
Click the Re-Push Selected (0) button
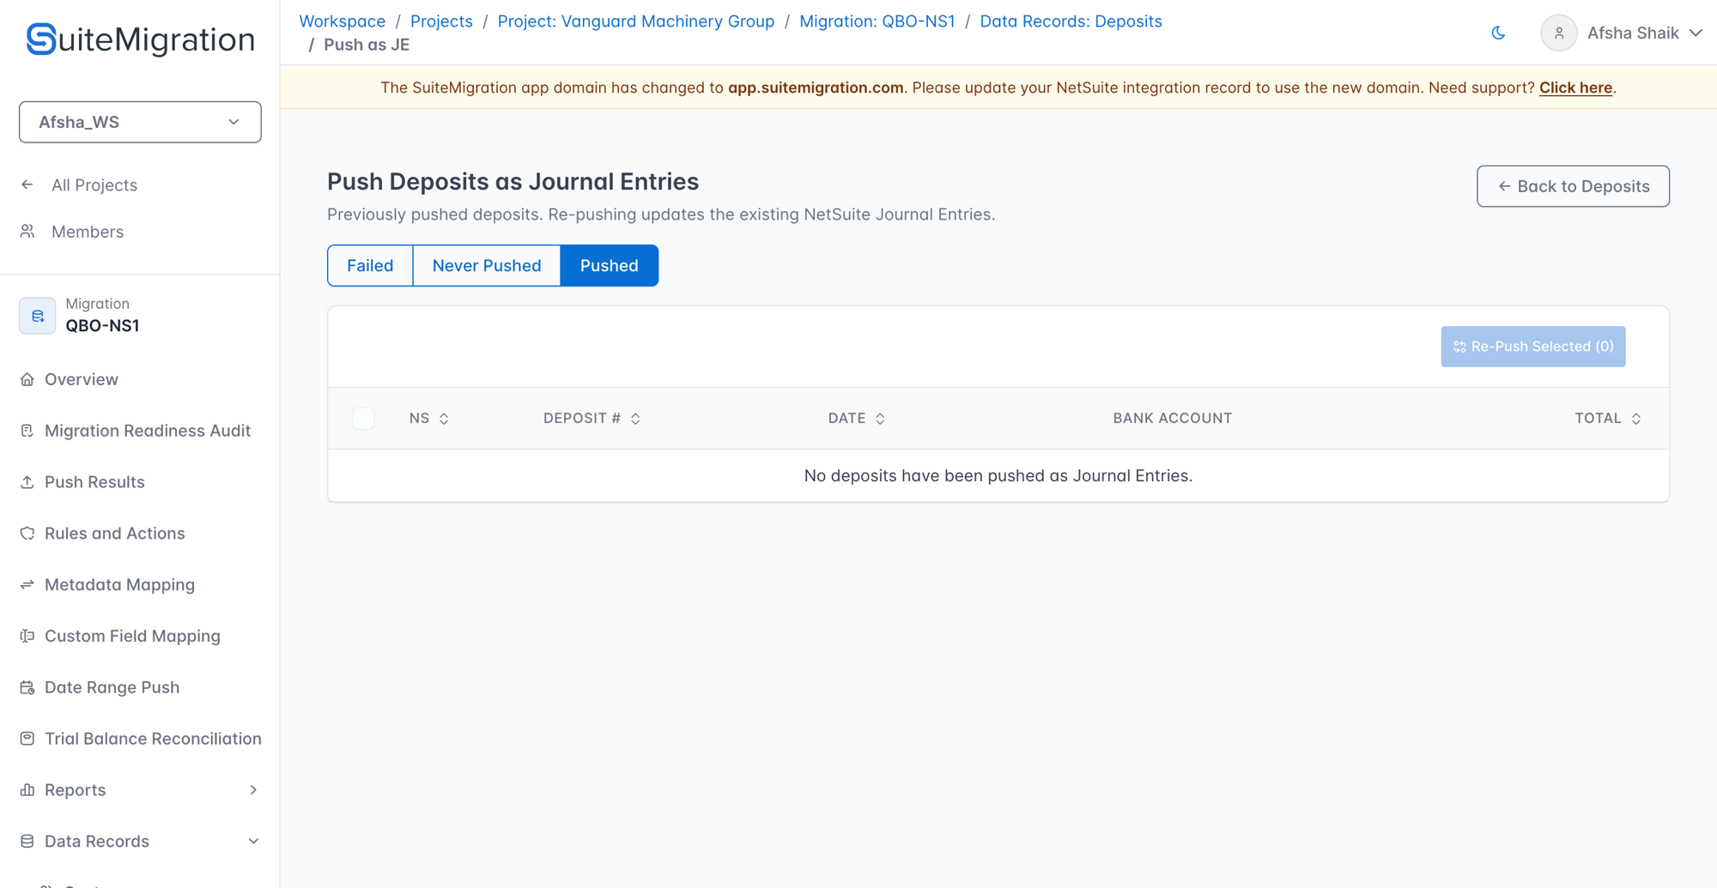coord(1533,347)
